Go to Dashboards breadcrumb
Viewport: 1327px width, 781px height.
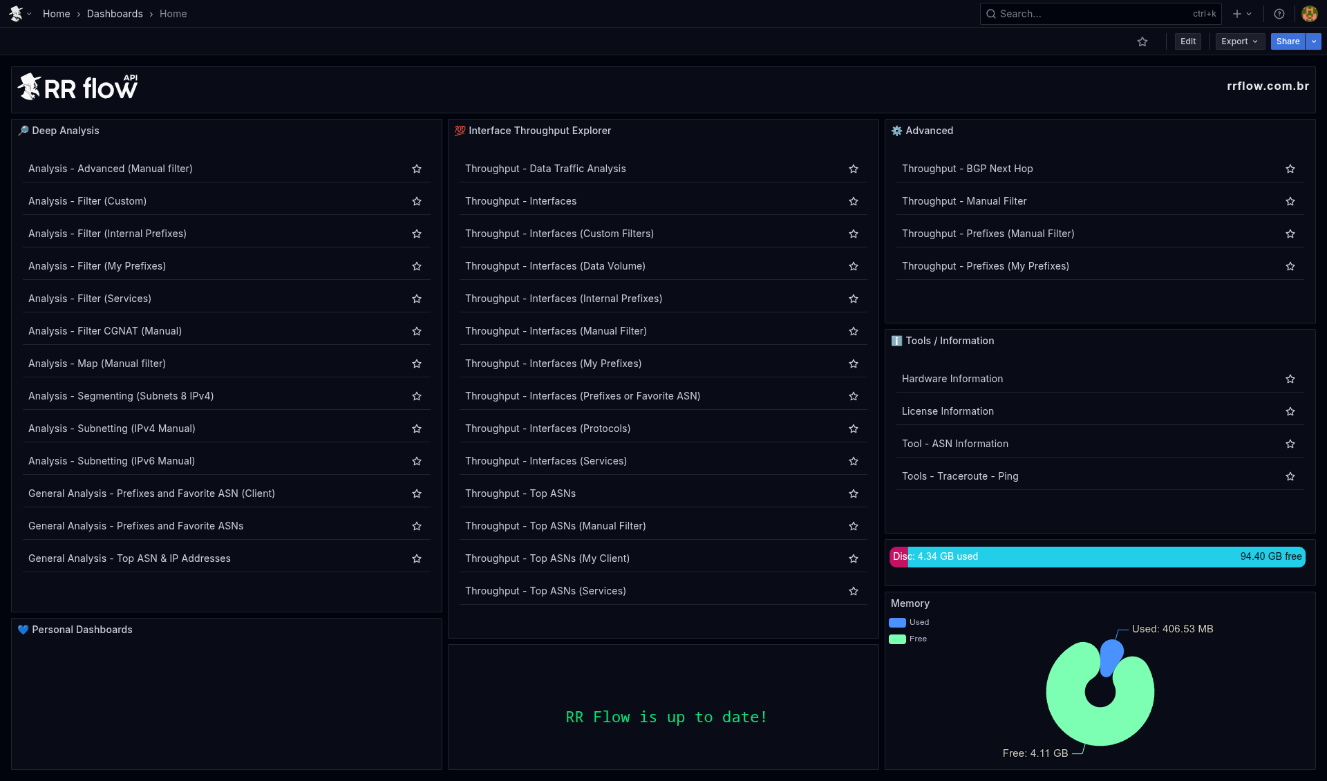tap(115, 14)
